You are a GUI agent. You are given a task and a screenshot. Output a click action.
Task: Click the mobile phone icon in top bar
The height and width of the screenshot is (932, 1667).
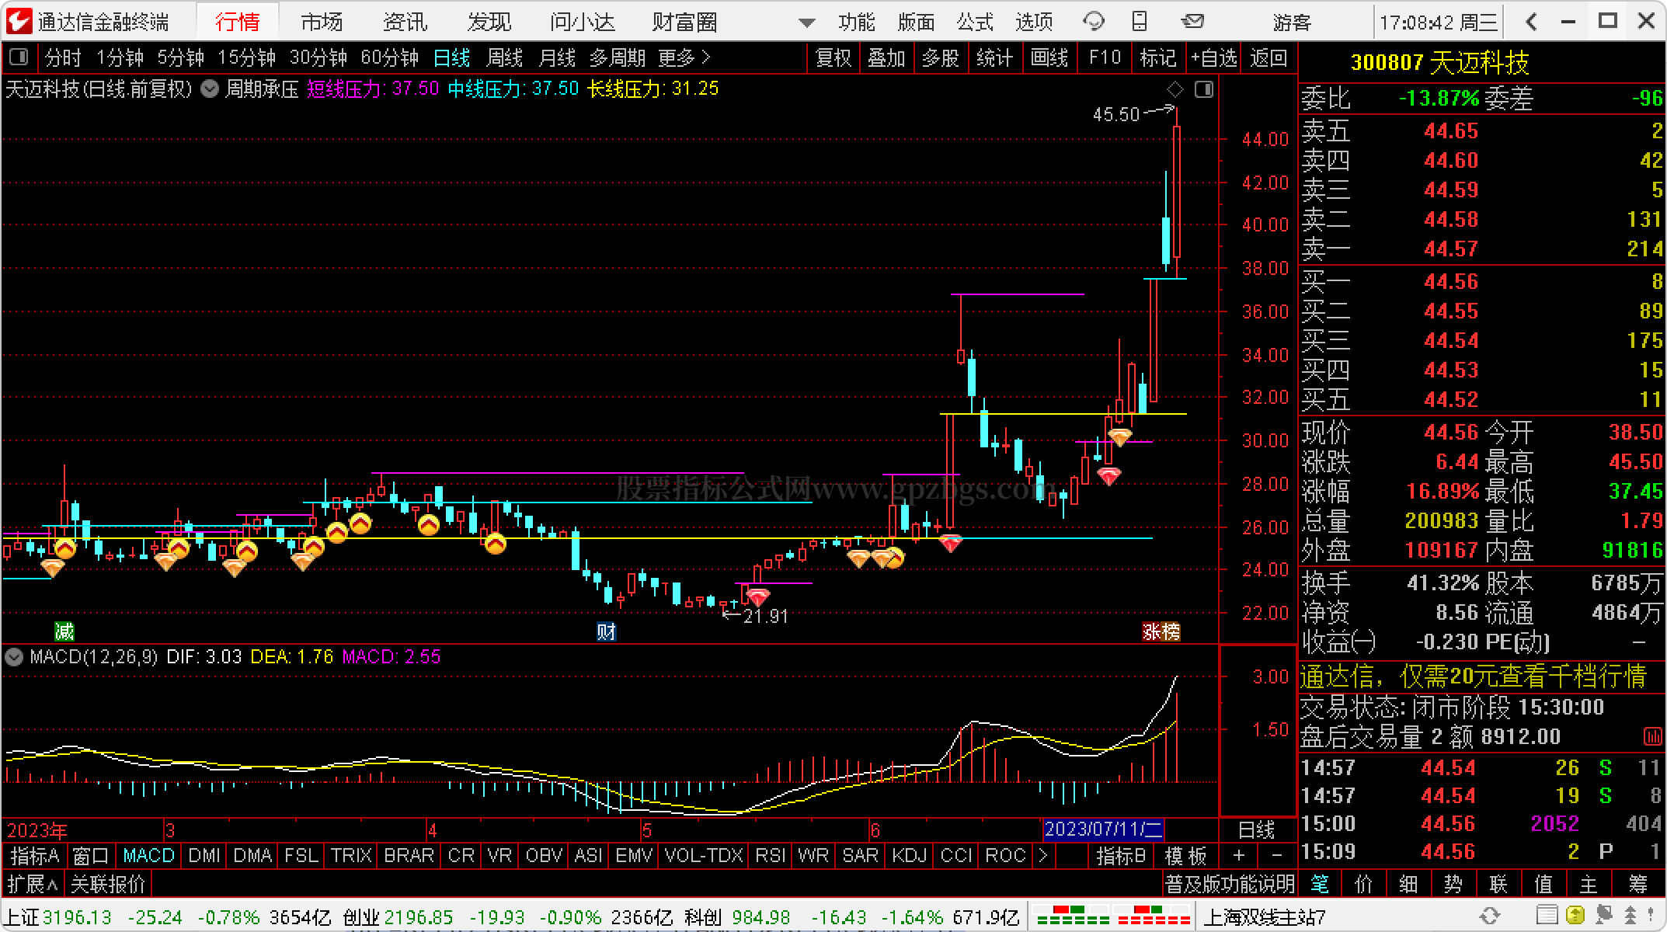[x=1140, y=22]
